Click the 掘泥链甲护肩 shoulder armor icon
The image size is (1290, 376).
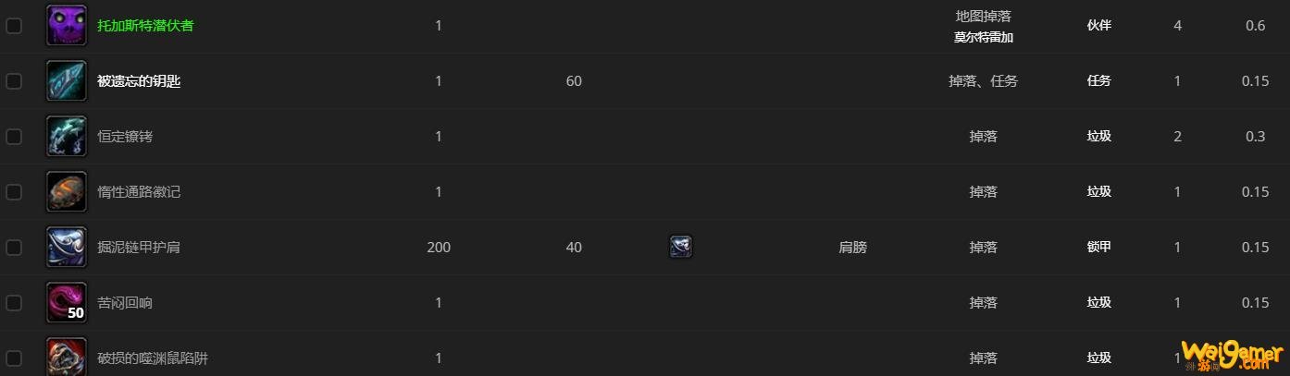tap(67, 248)
